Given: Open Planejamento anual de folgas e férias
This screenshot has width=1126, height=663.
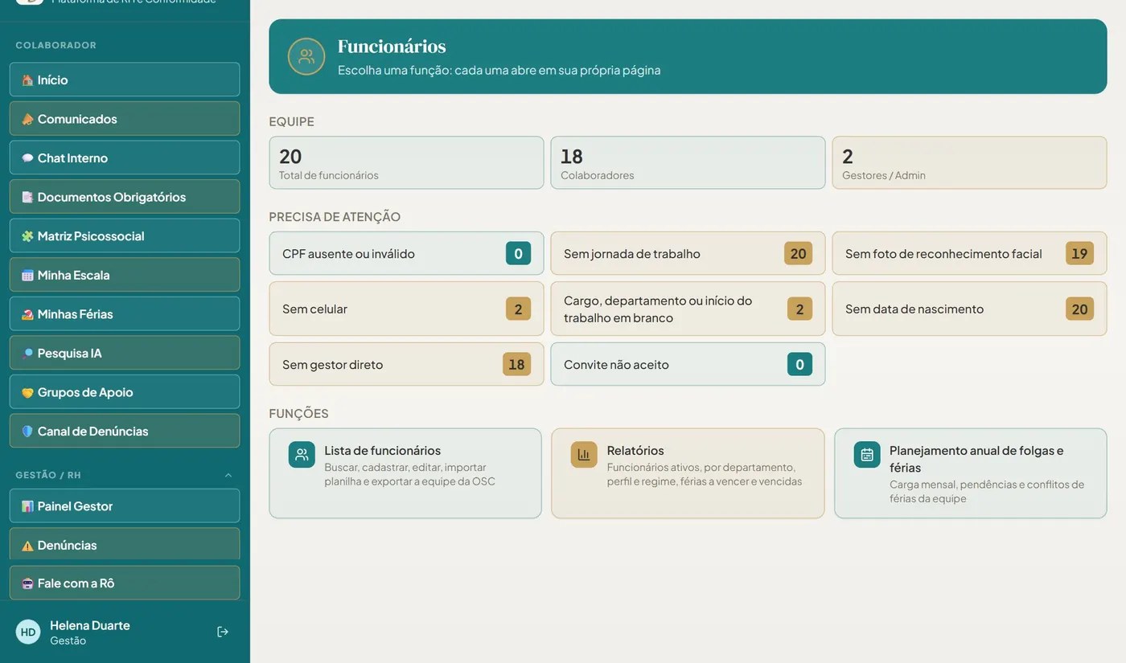Looking at the screenshot, I should click(971, 473).
